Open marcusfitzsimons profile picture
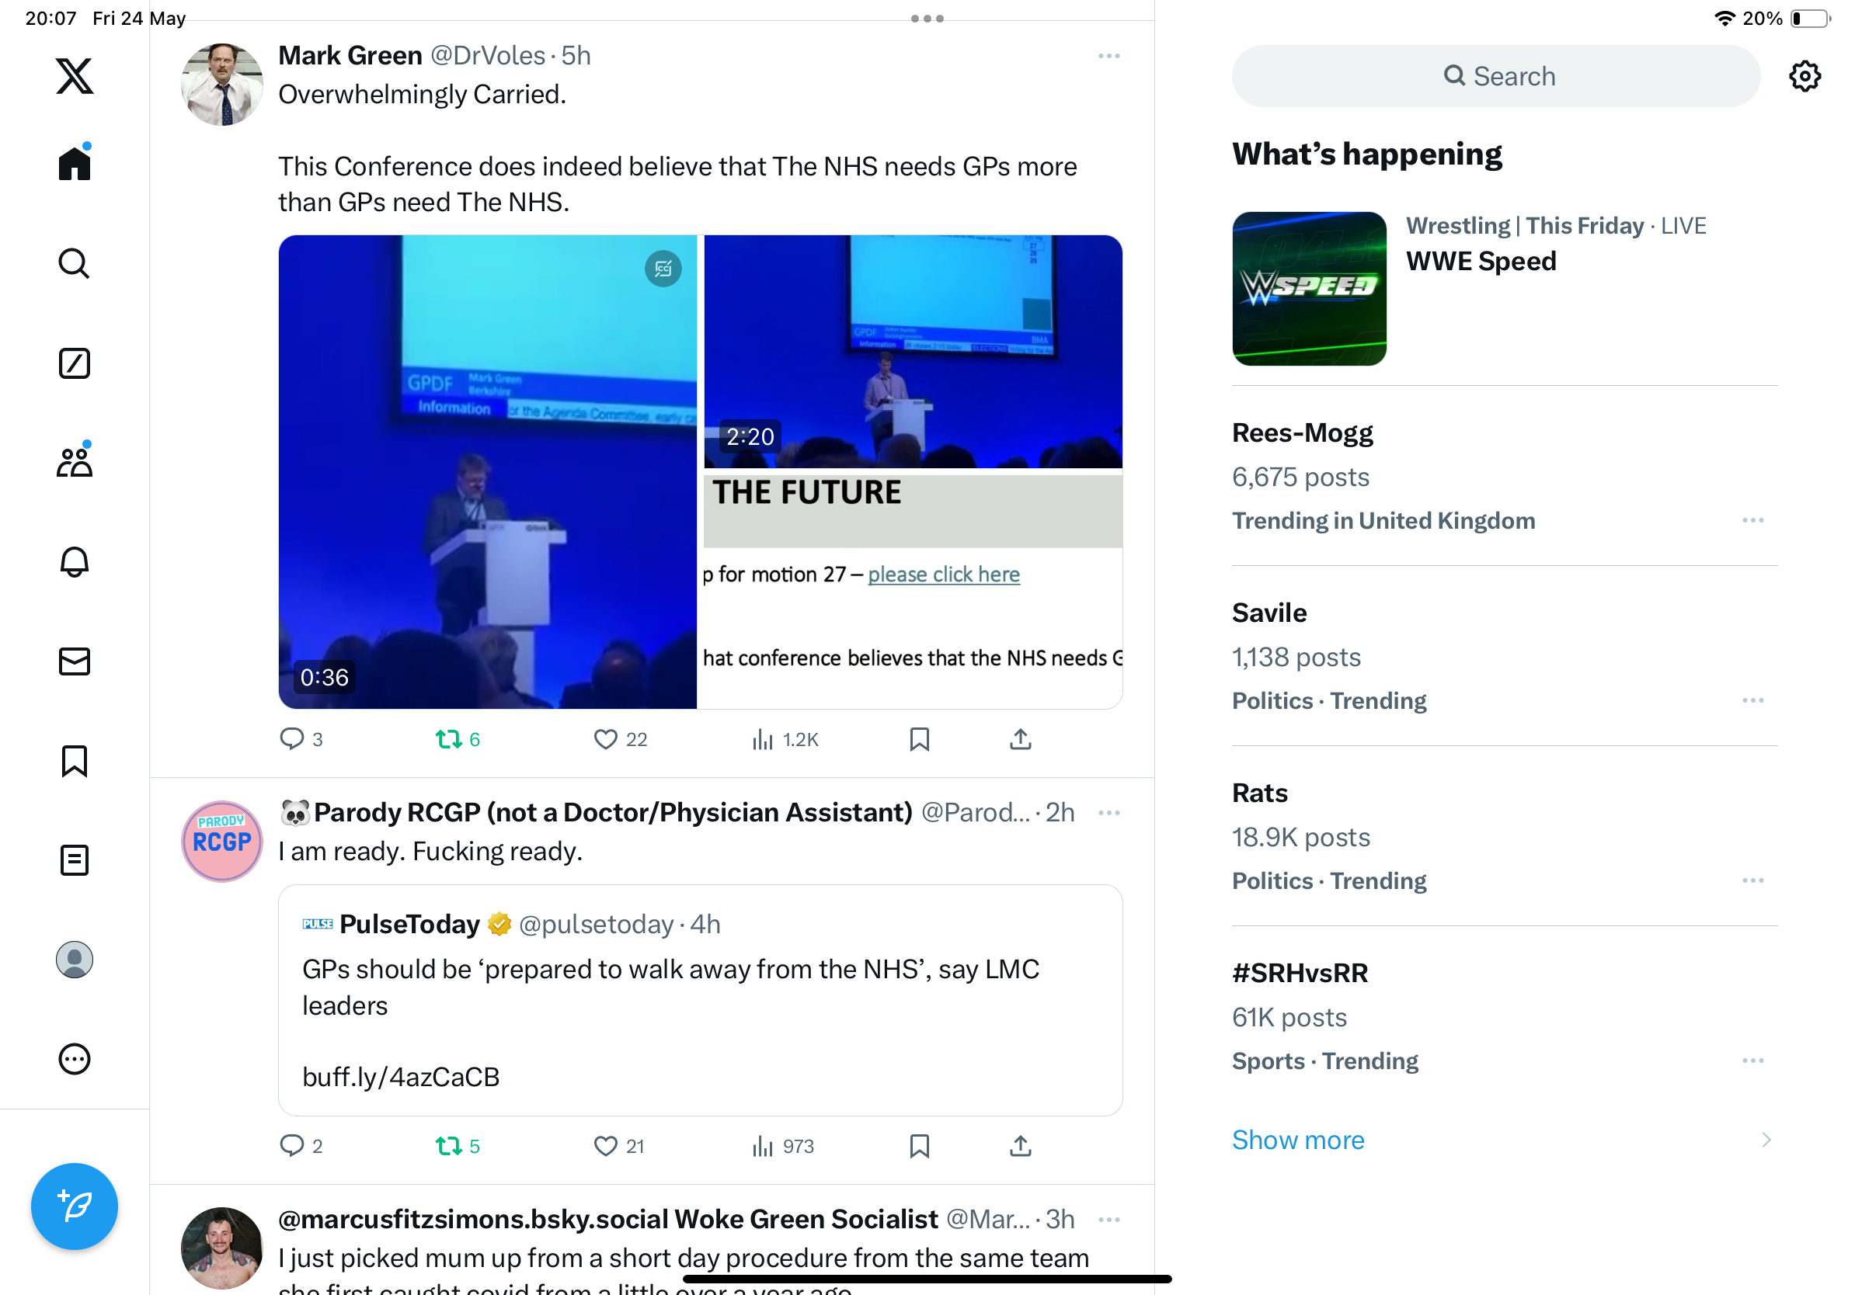1855x1295 pixels. [x=221, y=1248]
